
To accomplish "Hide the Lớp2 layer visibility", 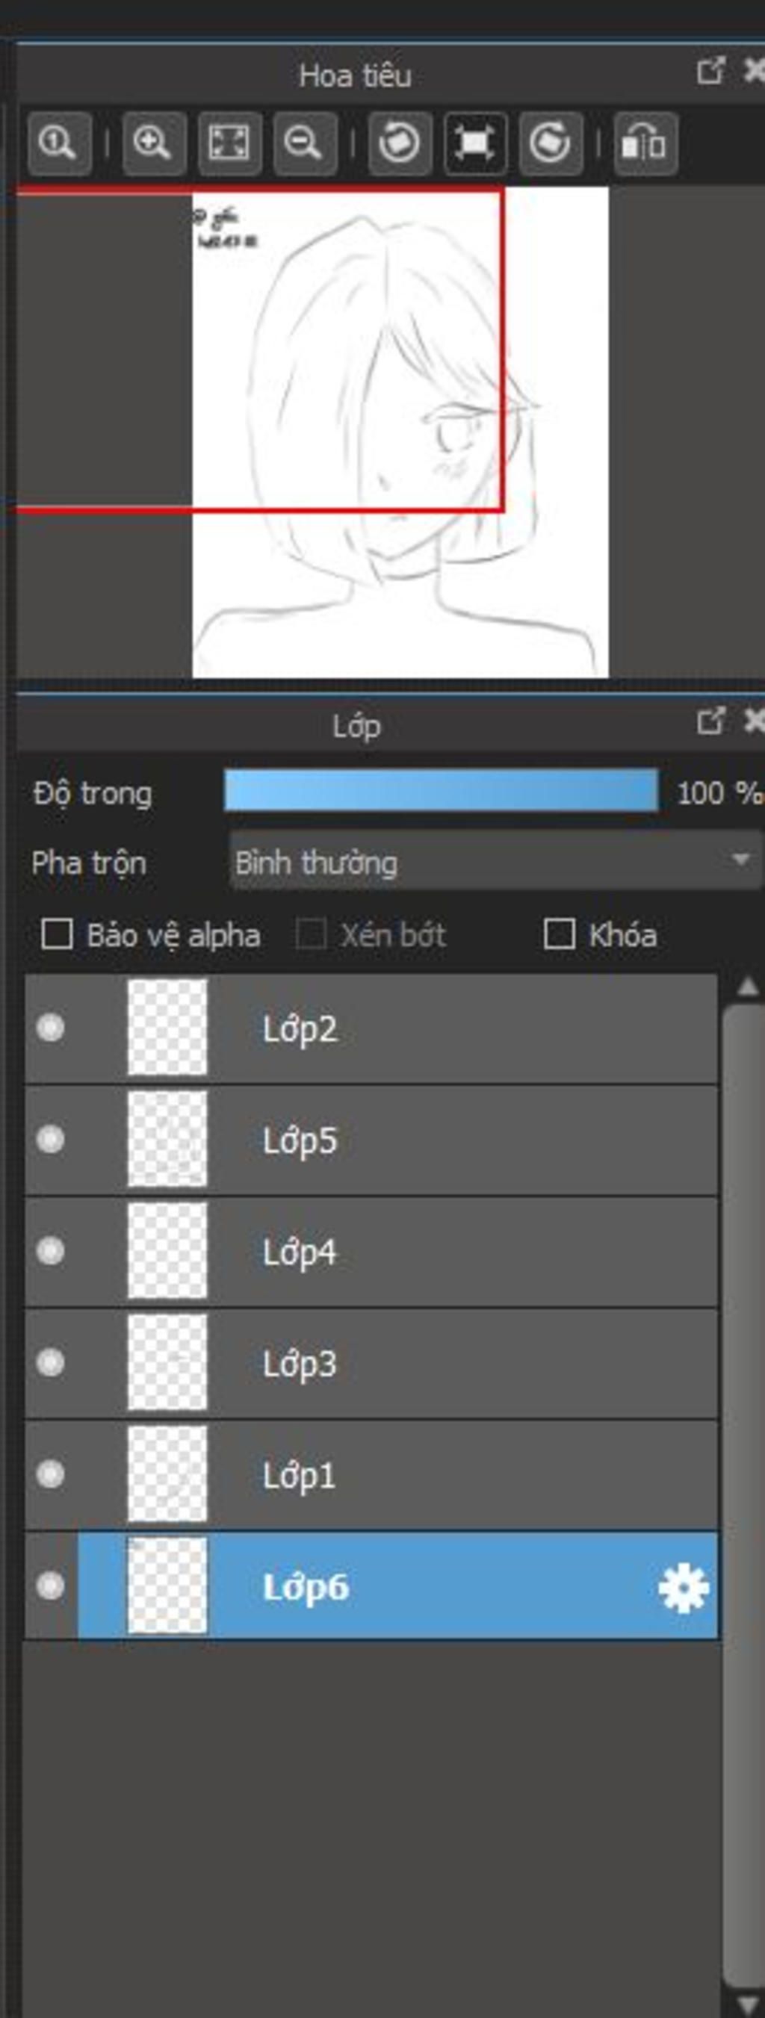I will (x=51, y=1027).
